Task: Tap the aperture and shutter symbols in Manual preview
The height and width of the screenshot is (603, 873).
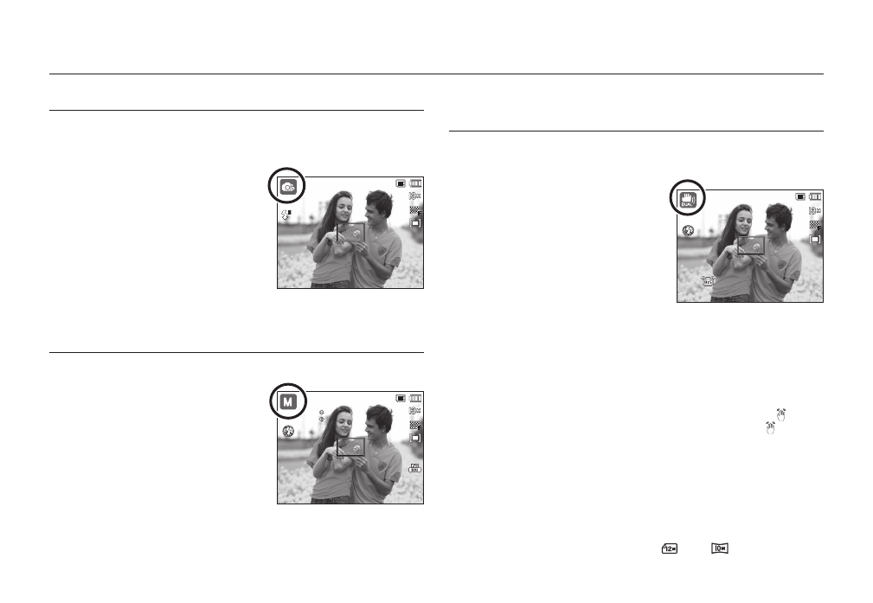Action: click(x=321, y=416)
